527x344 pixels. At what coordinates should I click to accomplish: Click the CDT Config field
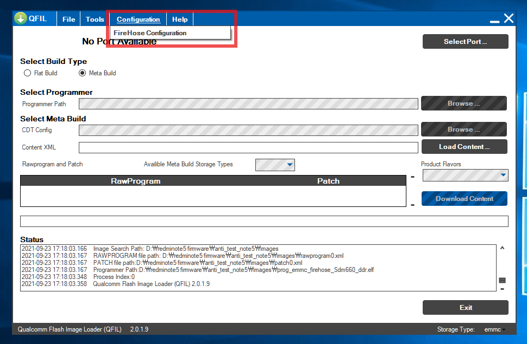click(248, 130)
